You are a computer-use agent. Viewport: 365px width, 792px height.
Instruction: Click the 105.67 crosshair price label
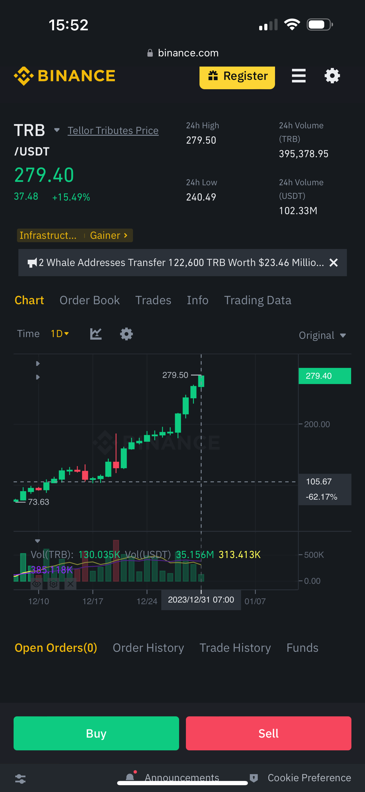pos(319,482)
